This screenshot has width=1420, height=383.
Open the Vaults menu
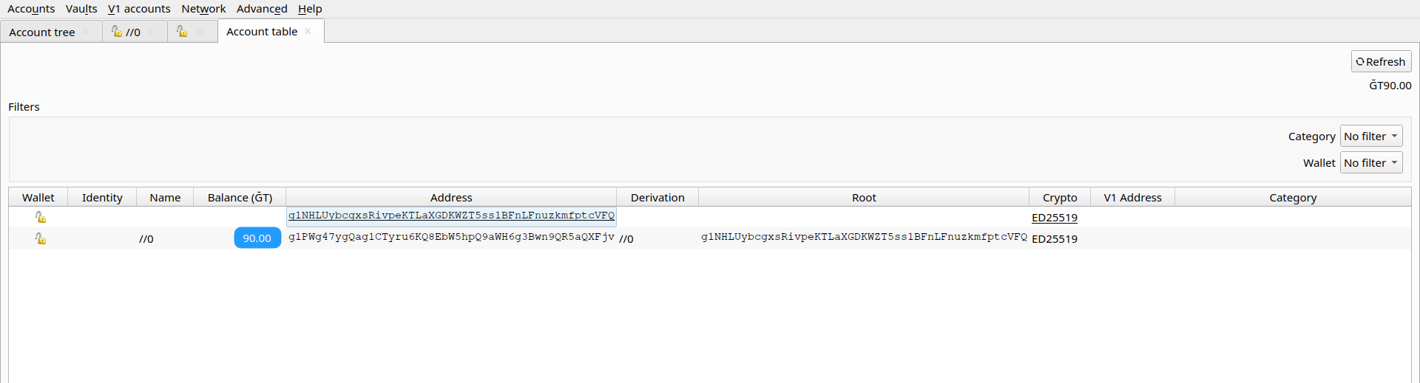[81, 9]
